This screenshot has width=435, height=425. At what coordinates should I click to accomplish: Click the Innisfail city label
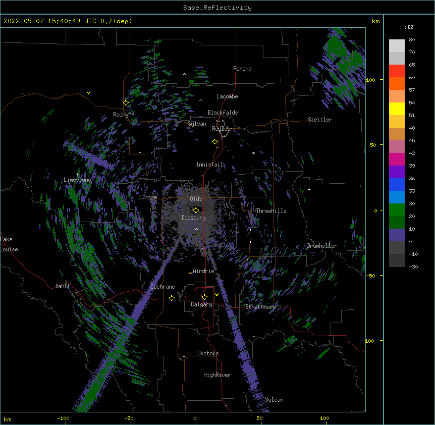[210, 165]
